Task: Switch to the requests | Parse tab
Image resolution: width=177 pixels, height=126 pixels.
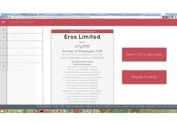Action: tap(10, 15)
